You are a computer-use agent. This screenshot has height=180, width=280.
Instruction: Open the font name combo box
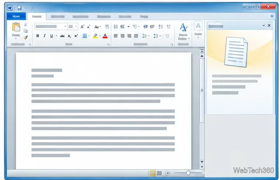click(51, 26)
